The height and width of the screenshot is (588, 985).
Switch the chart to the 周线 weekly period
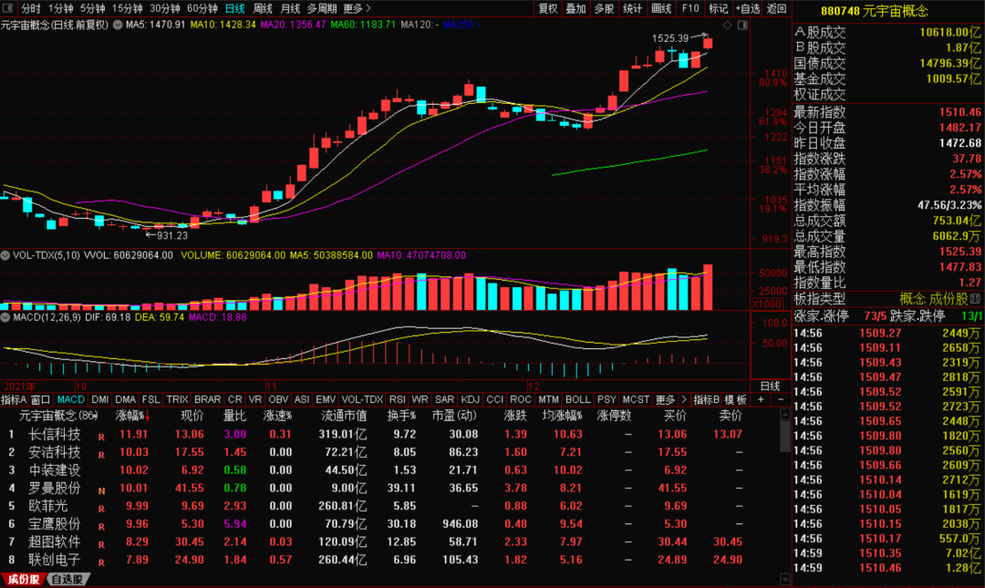point(263,8)
